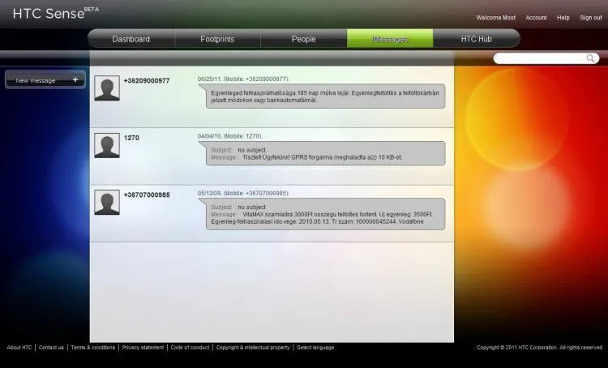Click avatar icon for +36209000977
The height and width of the screenshot is (368, 608).
coord(107,88)
